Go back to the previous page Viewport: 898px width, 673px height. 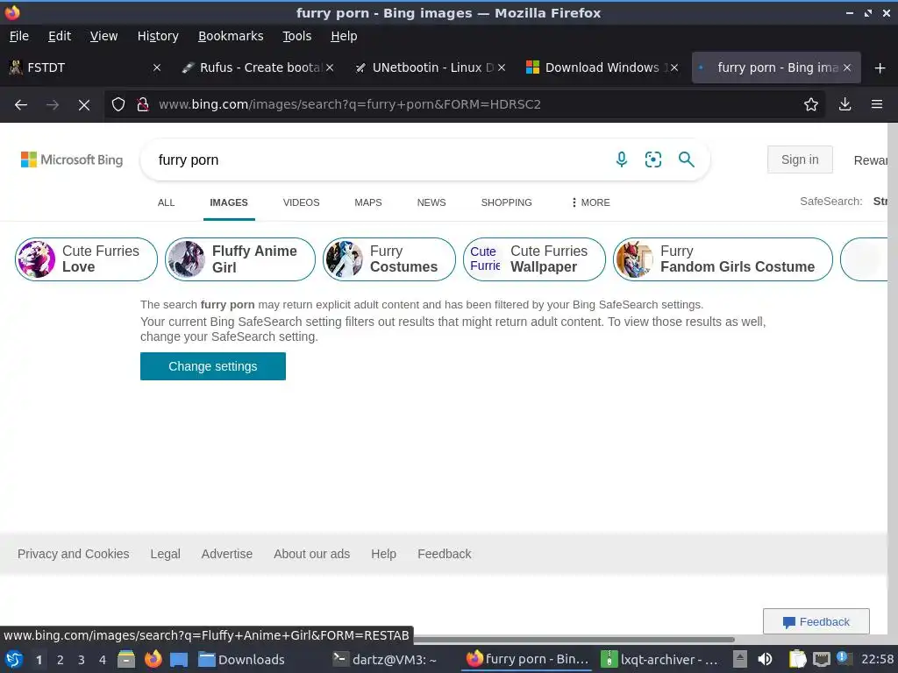point(21,105)
